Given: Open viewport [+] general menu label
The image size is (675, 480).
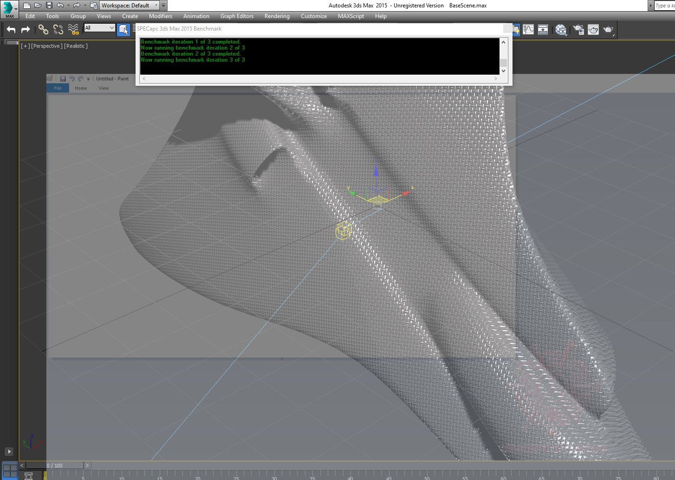Looking at the screenshot, I should [x=26, y=46].
